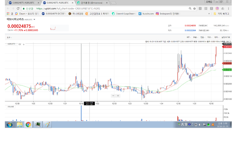Reload the Upbit chart page
The height and width of the screenshot is (142, 252).
coord(18,9)
